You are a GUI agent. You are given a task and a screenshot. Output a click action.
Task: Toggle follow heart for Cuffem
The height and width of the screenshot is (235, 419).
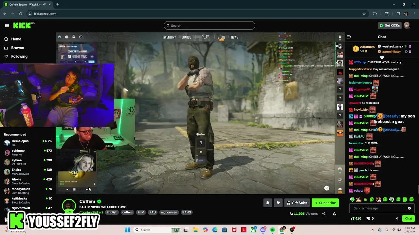(x=278, y=203)
